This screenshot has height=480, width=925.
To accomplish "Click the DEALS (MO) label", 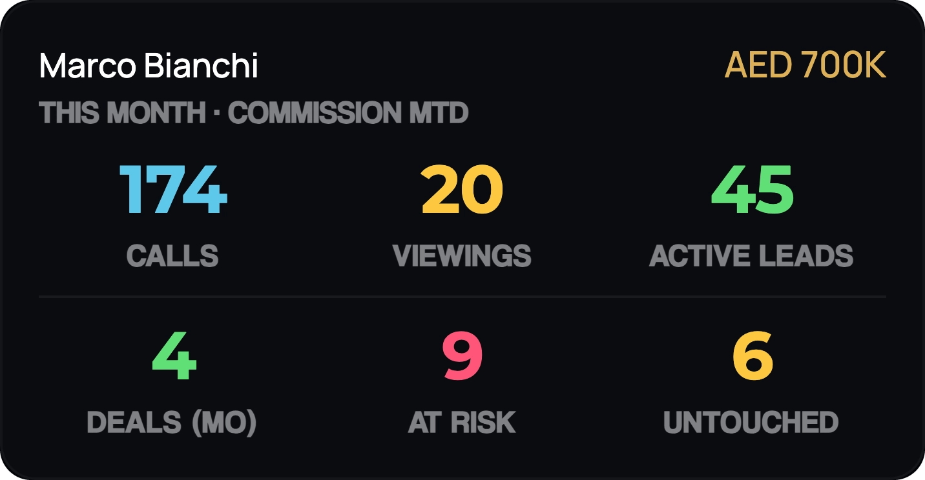I will click(172, 423).
